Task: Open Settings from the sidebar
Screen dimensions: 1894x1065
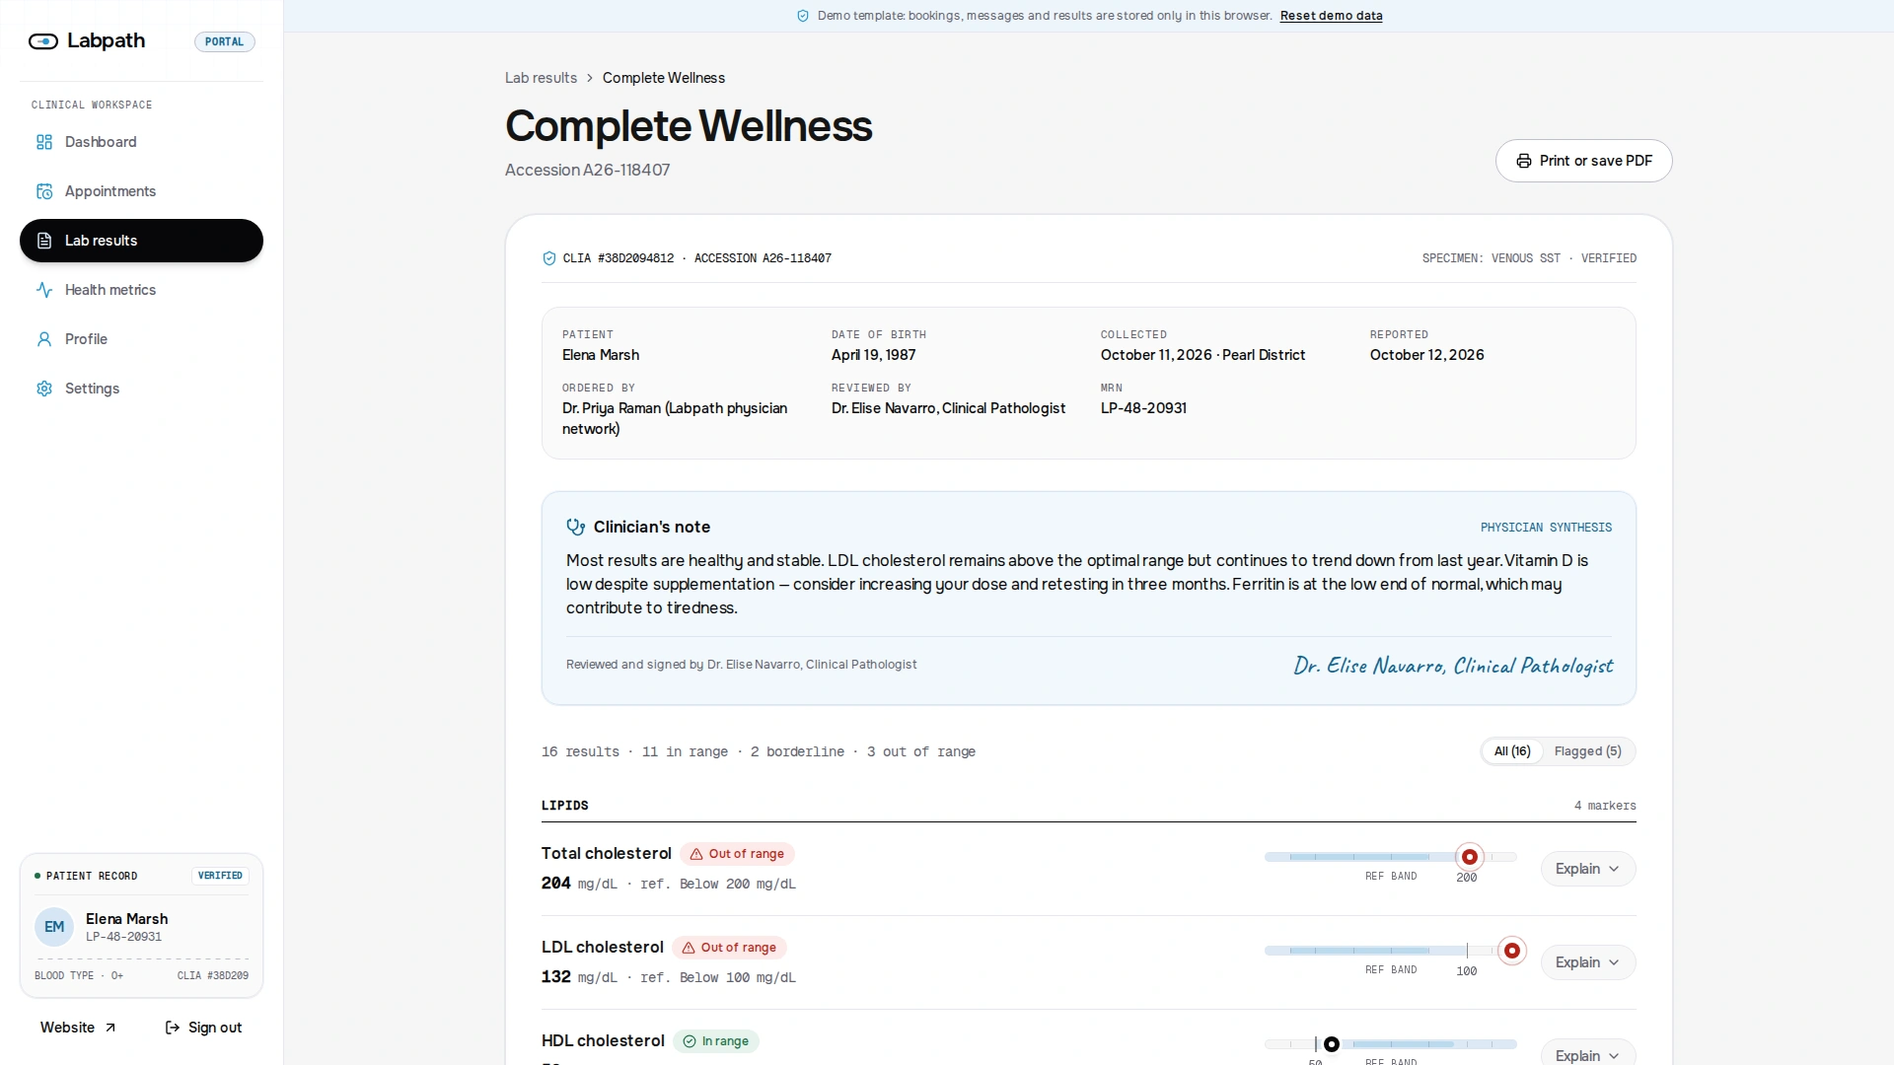Action: pos(141,389)
